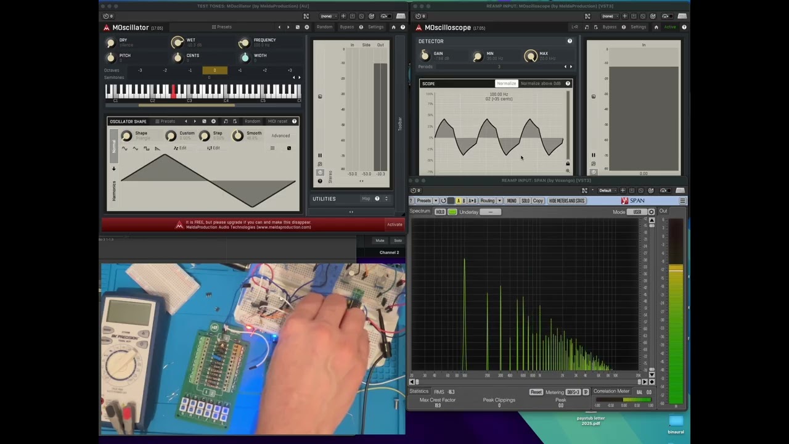Toggle Normalize above 0dB

click(x=541, y=83)
